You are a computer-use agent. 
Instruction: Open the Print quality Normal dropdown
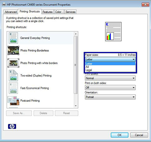110,78
